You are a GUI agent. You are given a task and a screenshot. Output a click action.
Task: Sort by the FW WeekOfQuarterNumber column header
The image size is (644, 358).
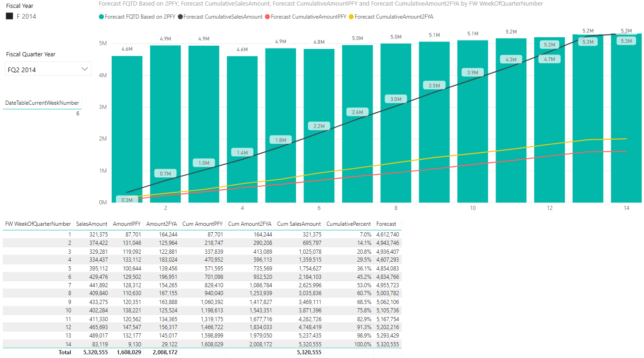pyautogui.click(x=38, y=224)
